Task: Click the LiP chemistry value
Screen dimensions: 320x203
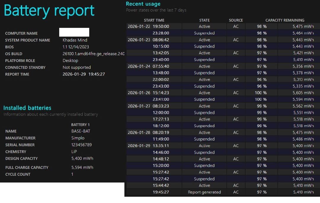Action: pyautogui.click(x=74, y=151)
